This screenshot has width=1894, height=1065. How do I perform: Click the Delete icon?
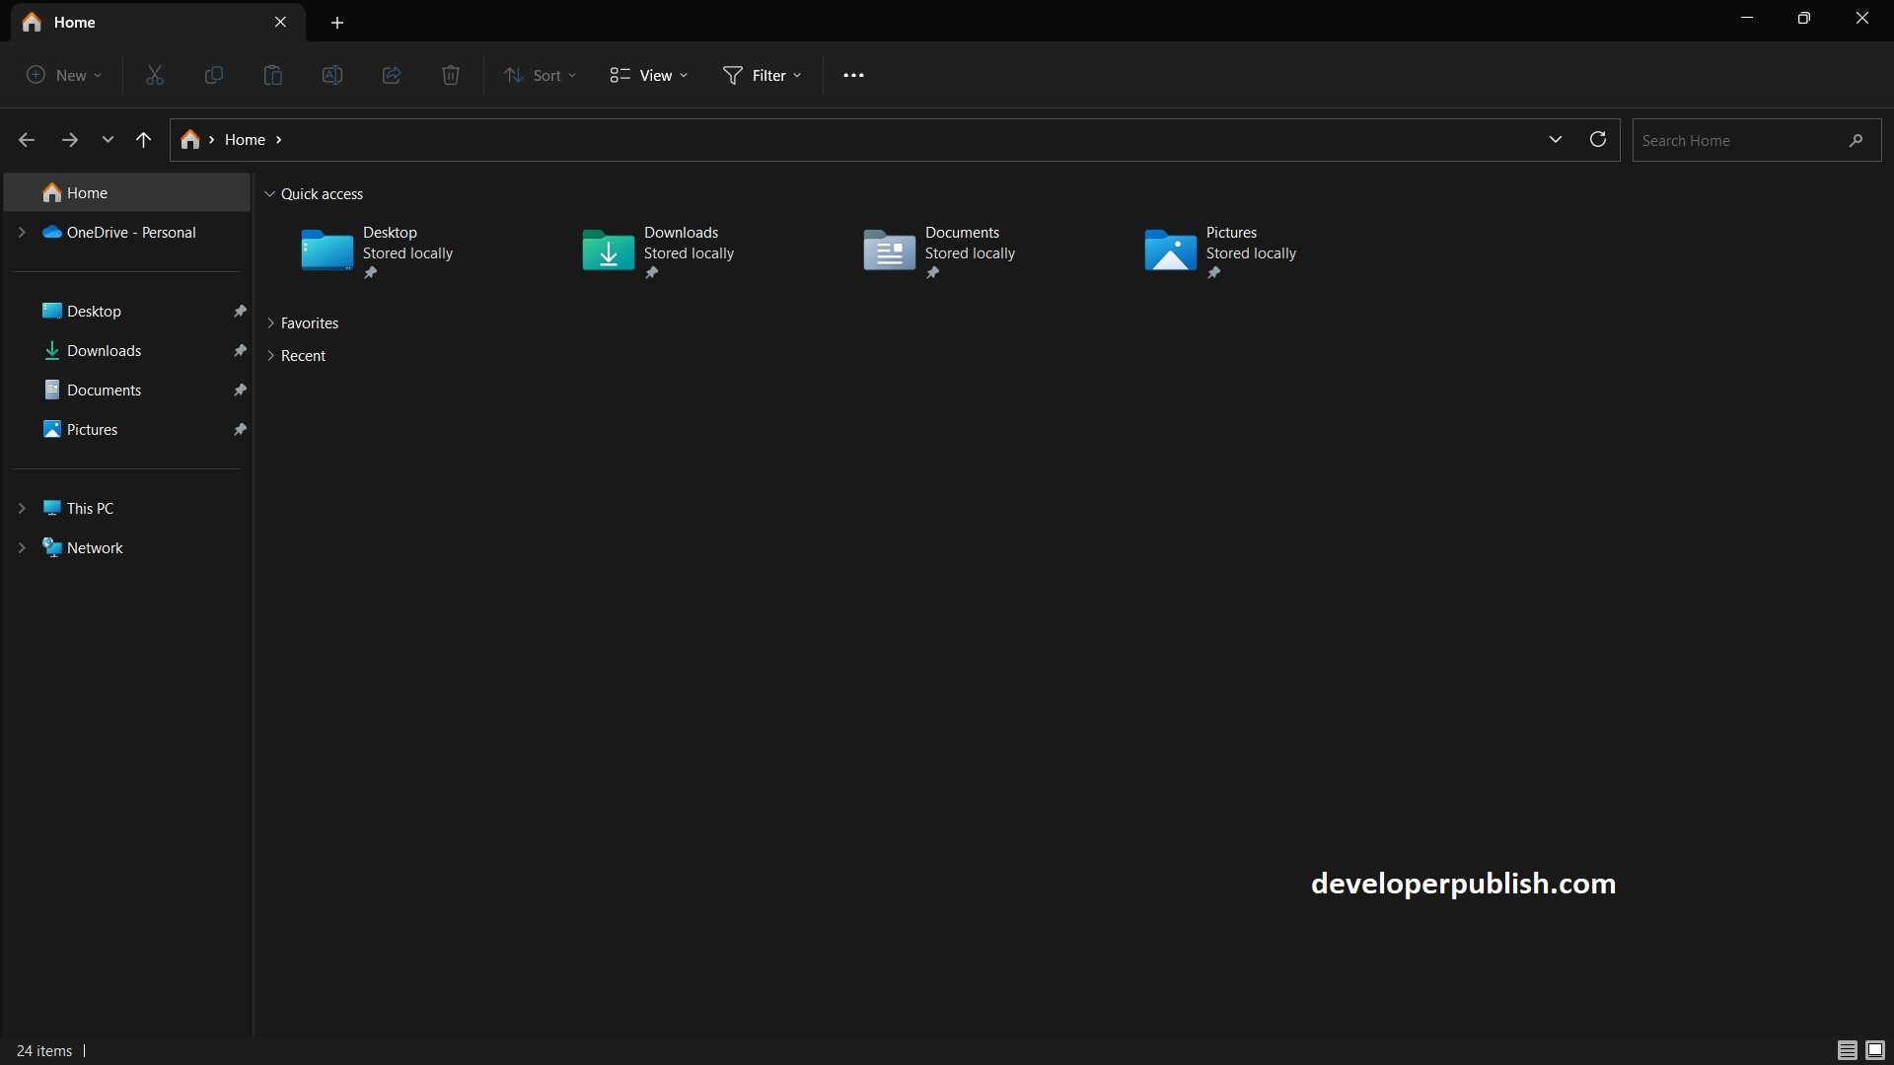click(x=451, y=75)
